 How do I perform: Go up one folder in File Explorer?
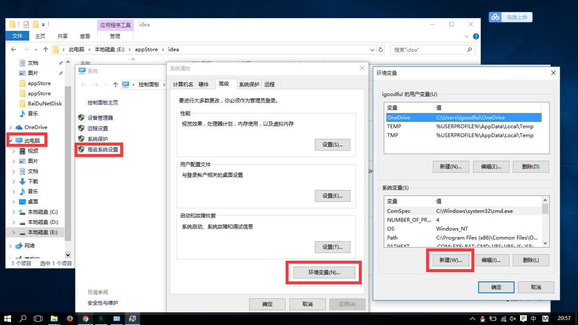coord(46,50)
